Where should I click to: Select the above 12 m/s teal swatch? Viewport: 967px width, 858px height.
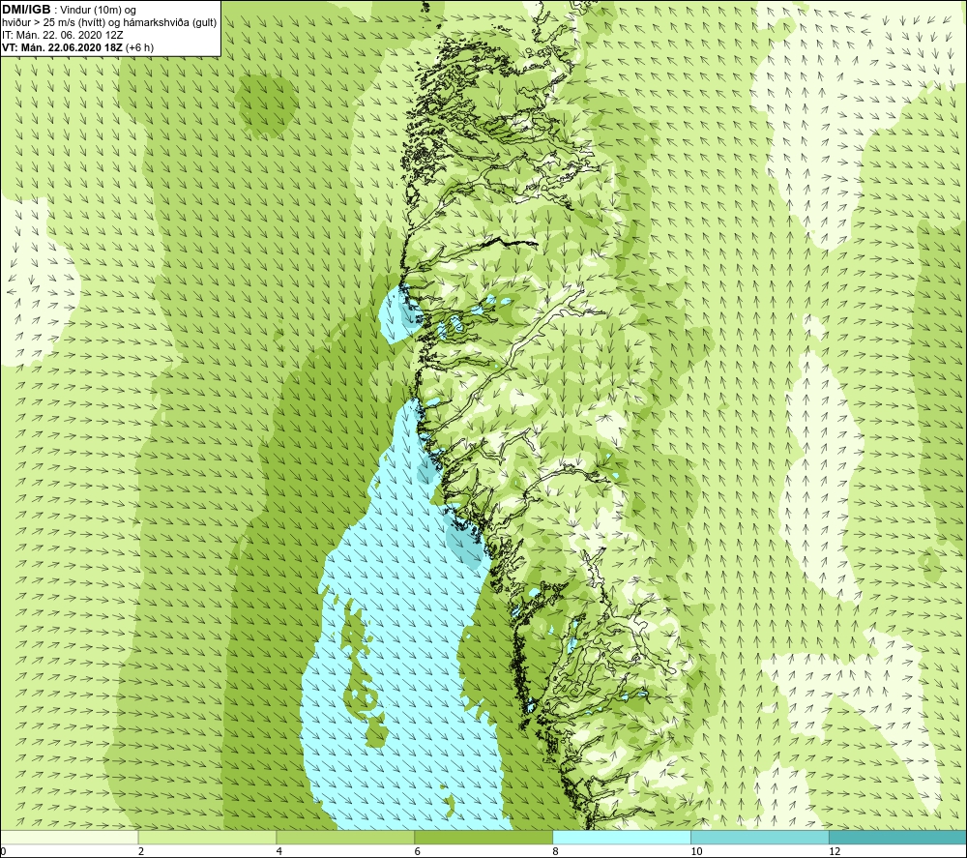point(898,837)
